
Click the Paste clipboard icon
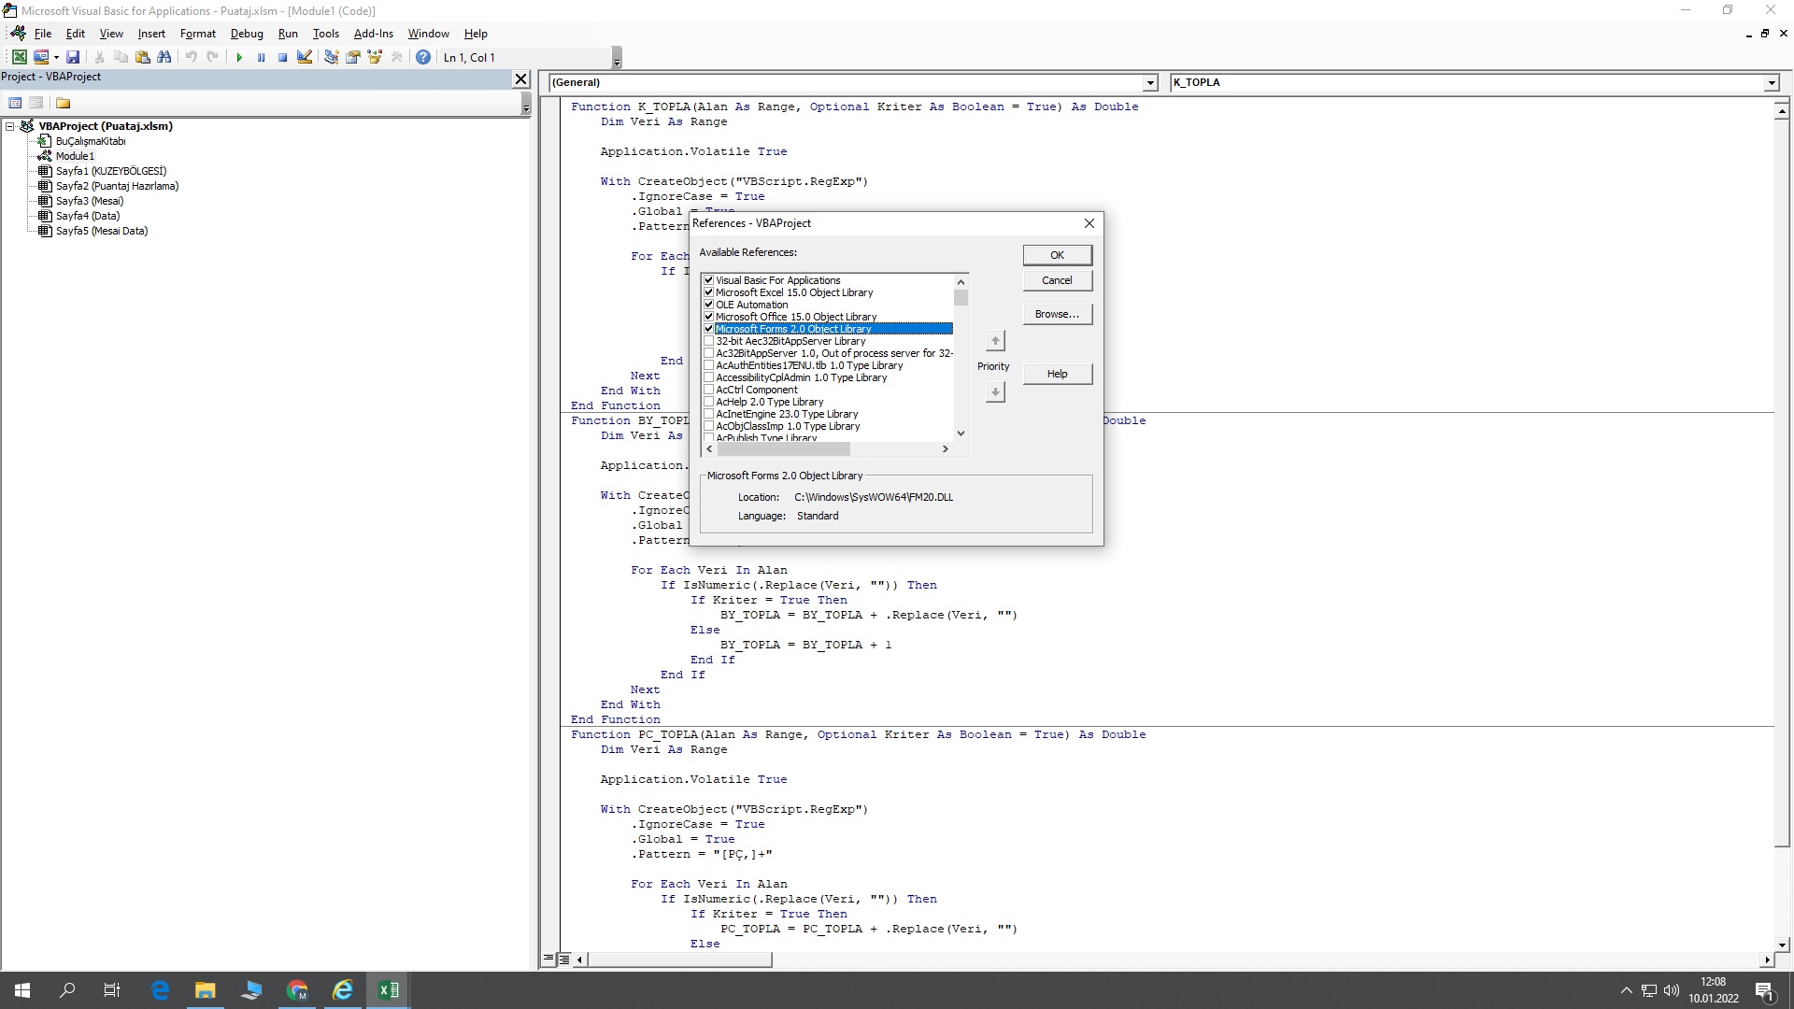coord(143,57)
